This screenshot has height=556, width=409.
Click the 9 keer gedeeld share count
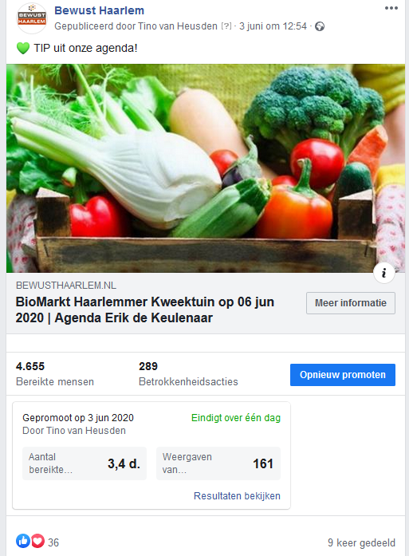[x=361, y=542]
